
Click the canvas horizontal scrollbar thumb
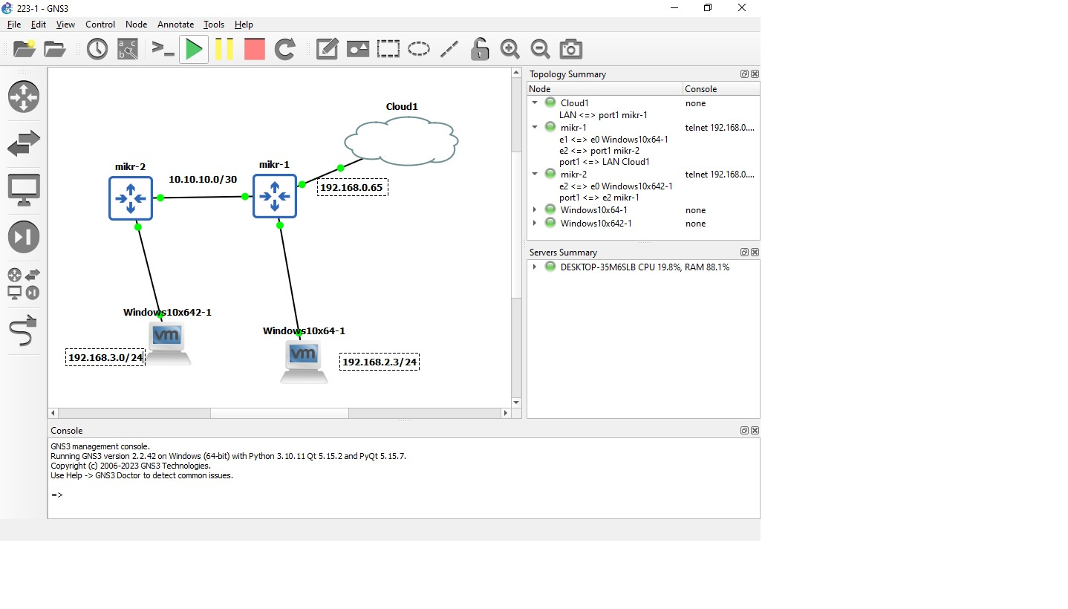(x=279, y=413)
